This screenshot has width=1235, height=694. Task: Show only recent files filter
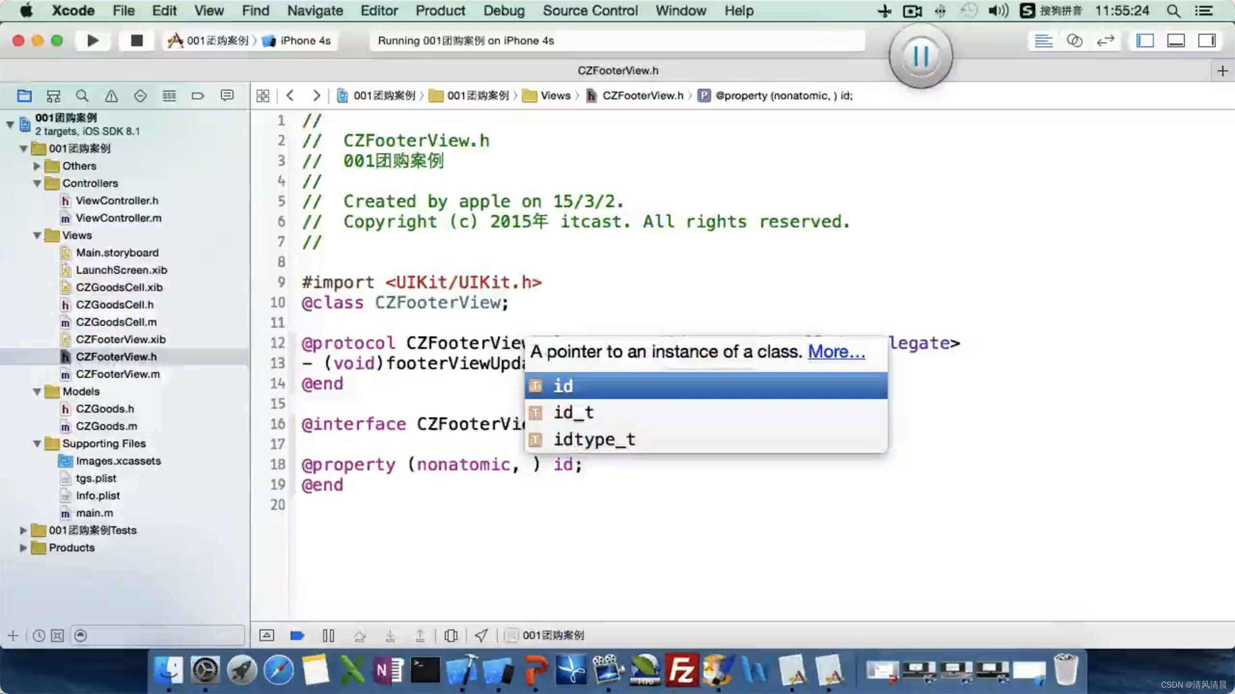(x=39, y=636)
